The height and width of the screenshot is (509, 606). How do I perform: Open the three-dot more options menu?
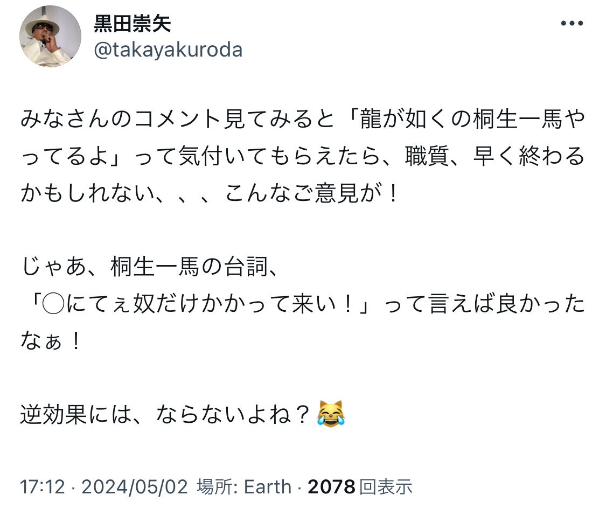[572, 23]
